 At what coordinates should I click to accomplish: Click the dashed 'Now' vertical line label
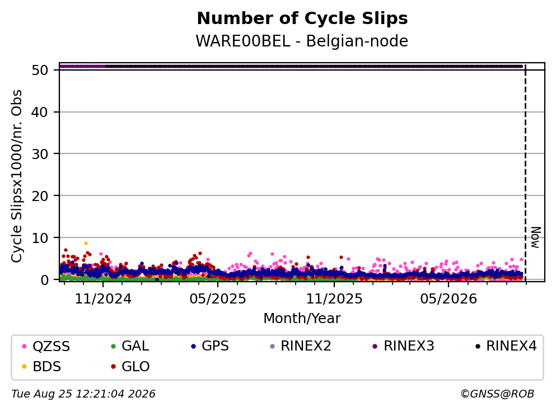tap(535, 237)
